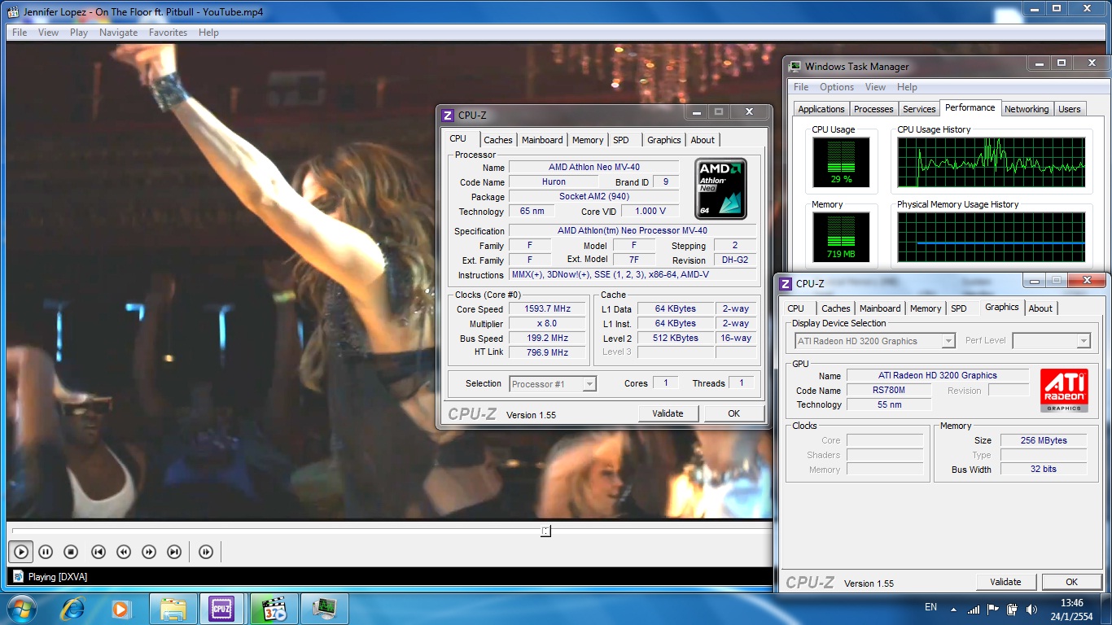
Task: Click the video seek bar slider handle
Action: pos(545,531)
